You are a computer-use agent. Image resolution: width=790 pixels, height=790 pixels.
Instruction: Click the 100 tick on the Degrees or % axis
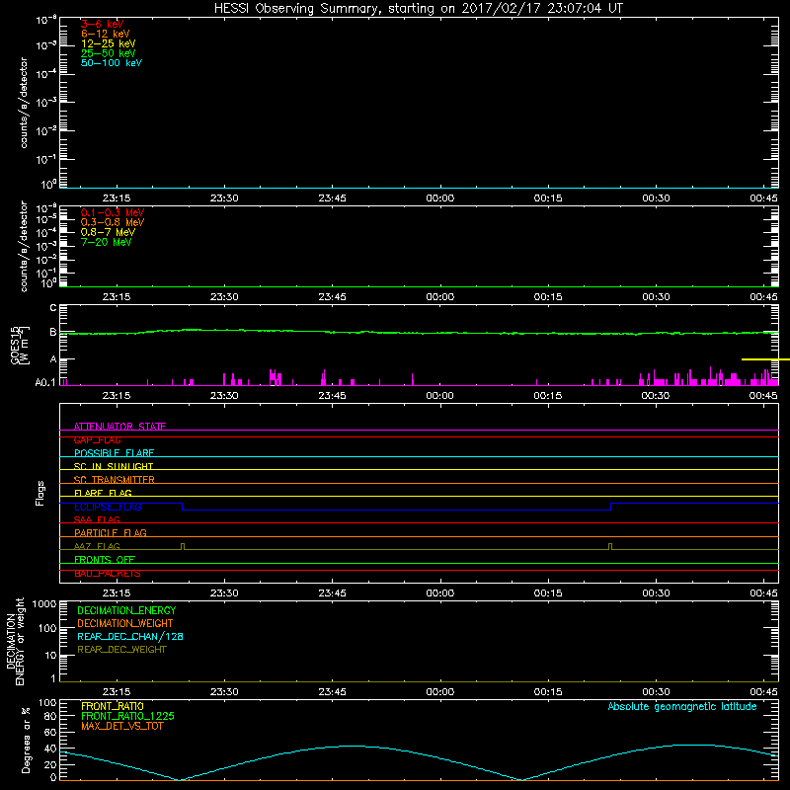click(47, 702)
